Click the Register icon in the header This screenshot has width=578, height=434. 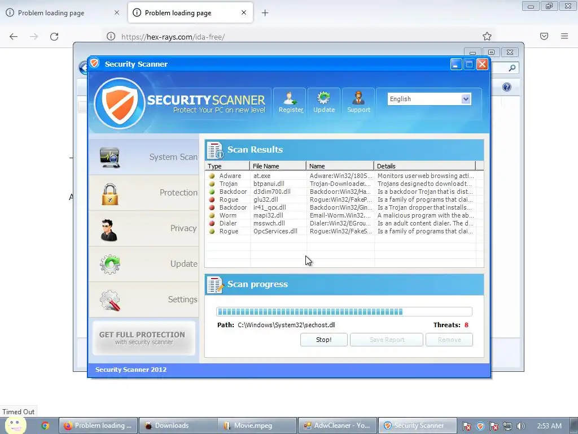(290, 98)
